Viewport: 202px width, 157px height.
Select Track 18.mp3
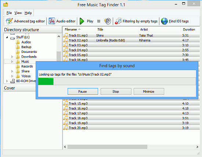tap(131, 118)
